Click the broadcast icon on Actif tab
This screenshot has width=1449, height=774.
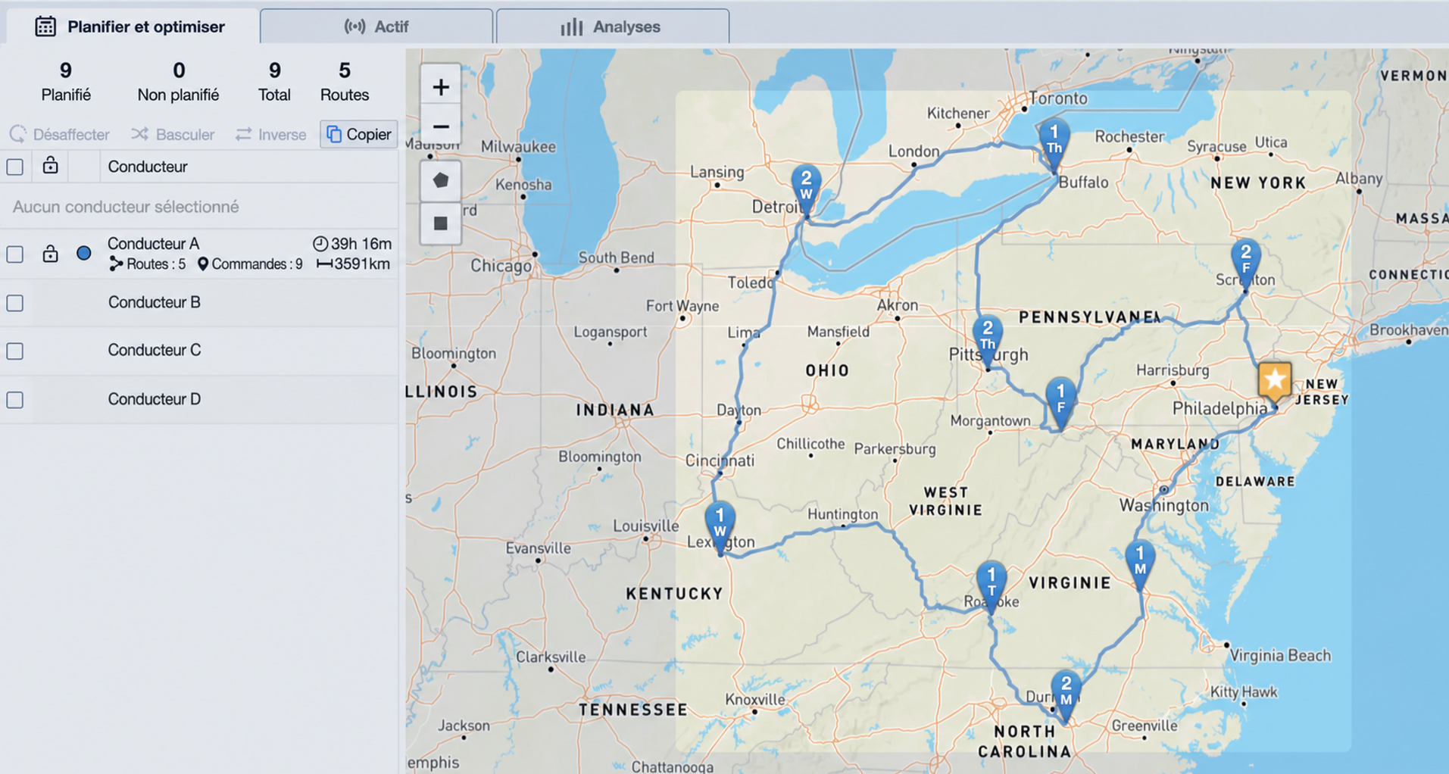pos(354,27)
